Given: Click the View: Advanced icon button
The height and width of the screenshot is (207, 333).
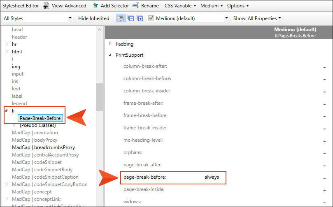Looking at the screenshot, I should pyautogui.click(x=46, y=6).
